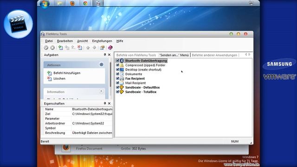
Task: Click the Windows Start orb
Action: (x=45, y=4)
